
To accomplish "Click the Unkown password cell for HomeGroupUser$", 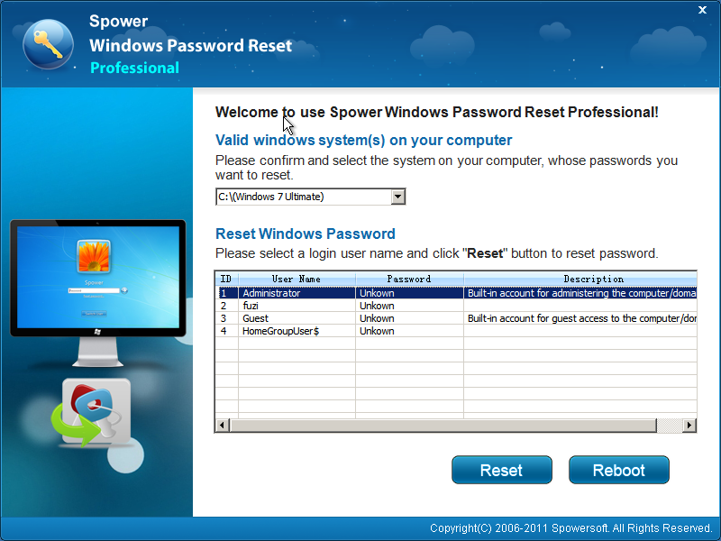I will pos(409,331).
